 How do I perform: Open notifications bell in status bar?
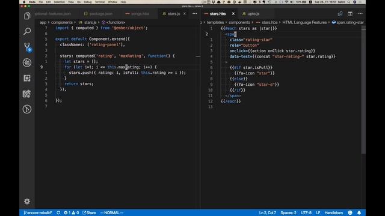point(359,213)
